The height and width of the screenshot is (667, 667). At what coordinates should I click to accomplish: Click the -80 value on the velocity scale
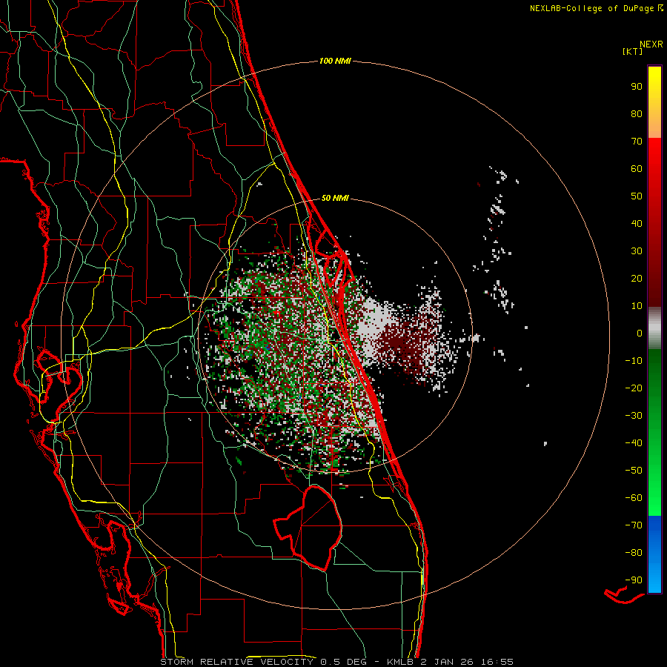coord(634,553)
